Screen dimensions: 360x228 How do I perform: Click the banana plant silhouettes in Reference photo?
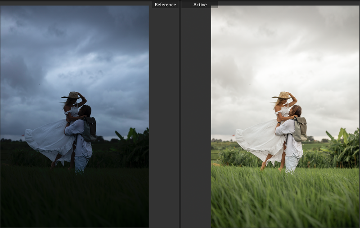(x=133, y=141)
